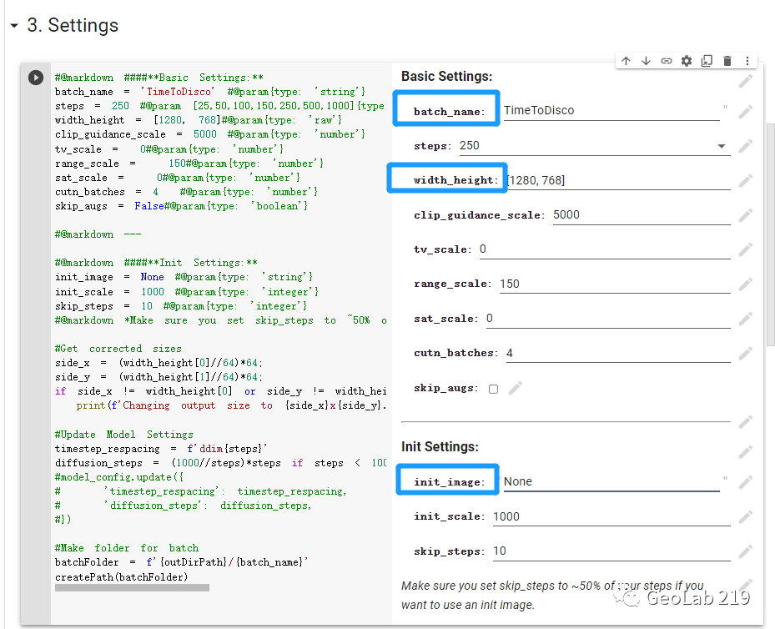Mirror cell in tab icon
This screenshot has height=629, width=775.
click(707, 61)
